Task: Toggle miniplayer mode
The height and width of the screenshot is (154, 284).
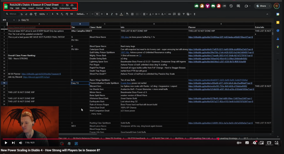Action: click(x=262, y=143)
